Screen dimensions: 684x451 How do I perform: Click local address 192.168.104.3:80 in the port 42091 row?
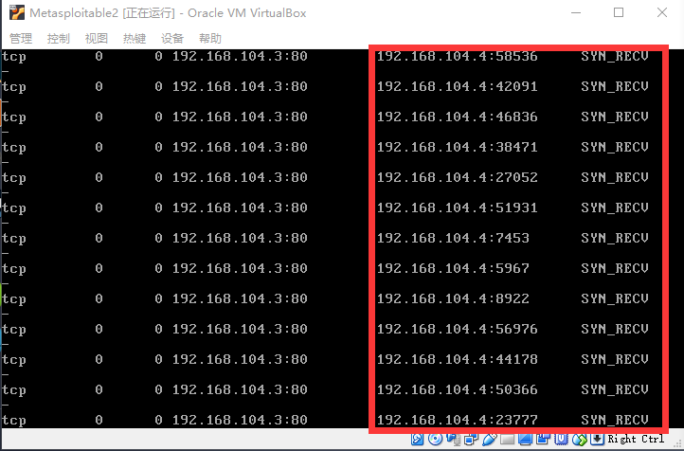coord(240,86)
